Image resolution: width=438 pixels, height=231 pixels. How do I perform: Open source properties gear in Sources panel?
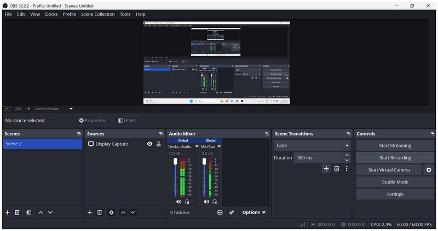[x=112, y=212]
